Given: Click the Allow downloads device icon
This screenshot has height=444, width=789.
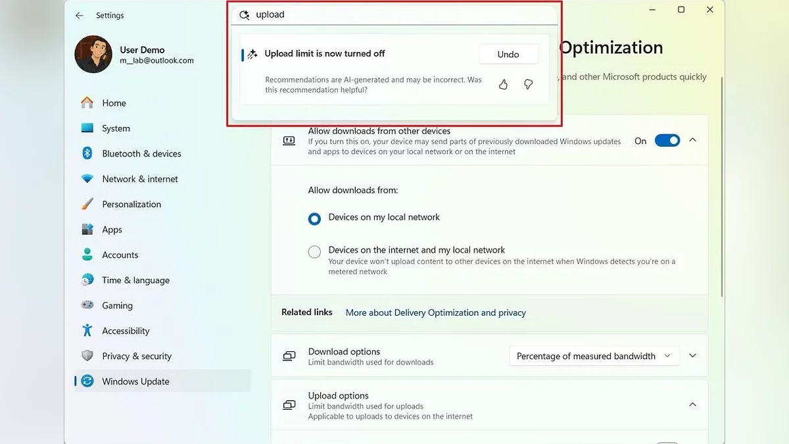Looking at the screenshot, I should [289, 141].
